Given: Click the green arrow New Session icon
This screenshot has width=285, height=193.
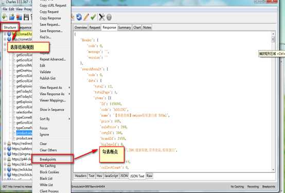Looking at the screenshot, I should click(x=5, y=17).
